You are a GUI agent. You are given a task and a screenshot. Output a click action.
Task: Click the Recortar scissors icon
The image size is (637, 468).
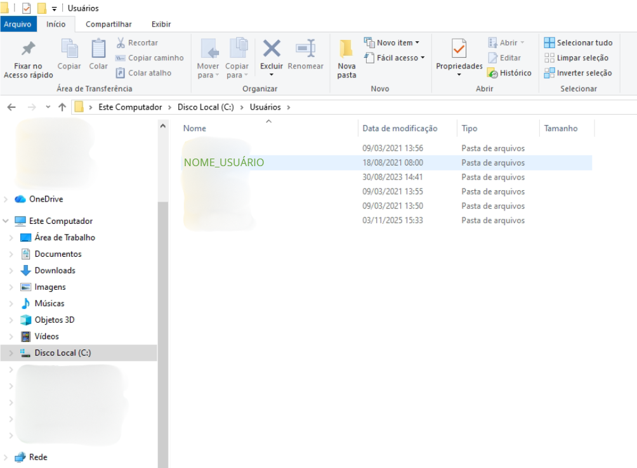click(x=121, y=42)
